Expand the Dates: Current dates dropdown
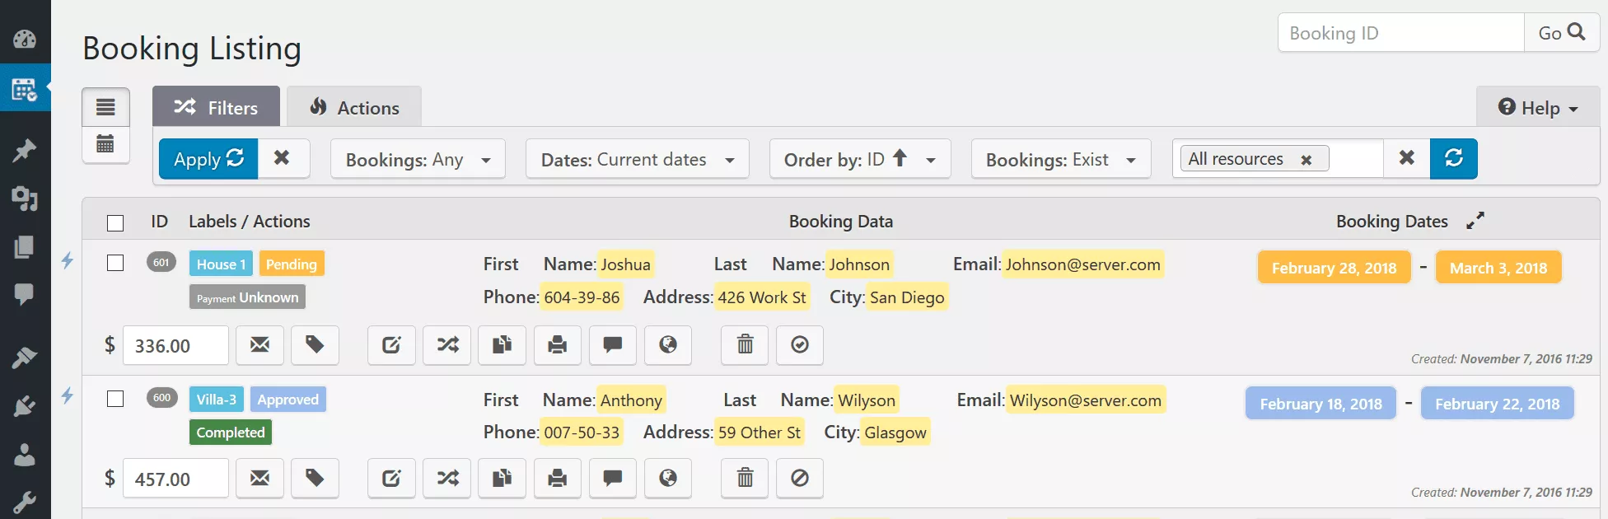This screenshot has height=519, width=1608. click(638, 159)
